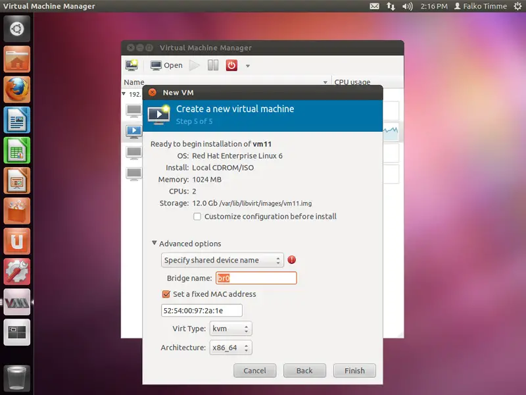Click the 2:16 PM clock menu
This screenshot has width=526, height=395.
tap(434, 6)
